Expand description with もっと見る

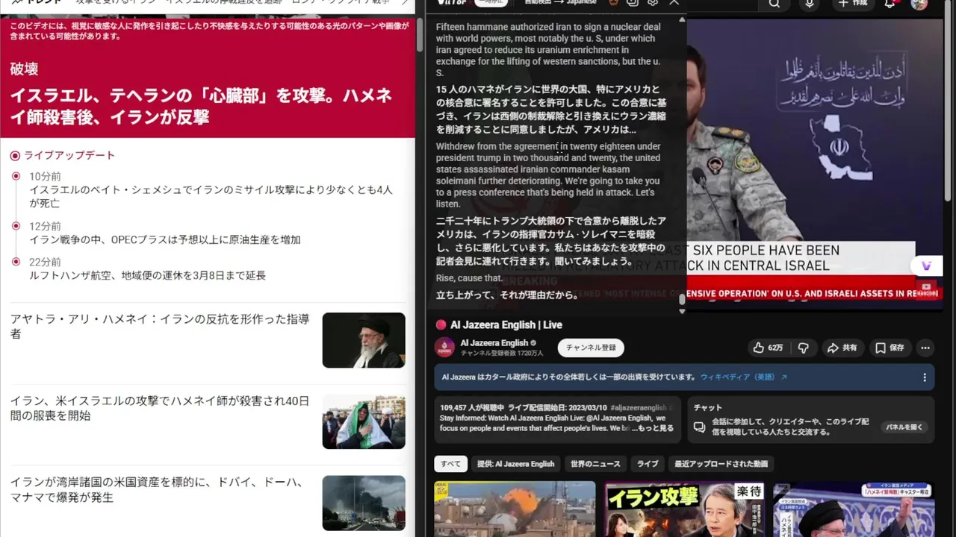655,428
